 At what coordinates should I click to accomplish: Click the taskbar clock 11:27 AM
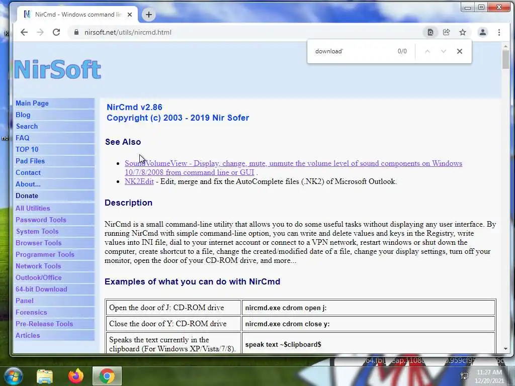(489, 372)
